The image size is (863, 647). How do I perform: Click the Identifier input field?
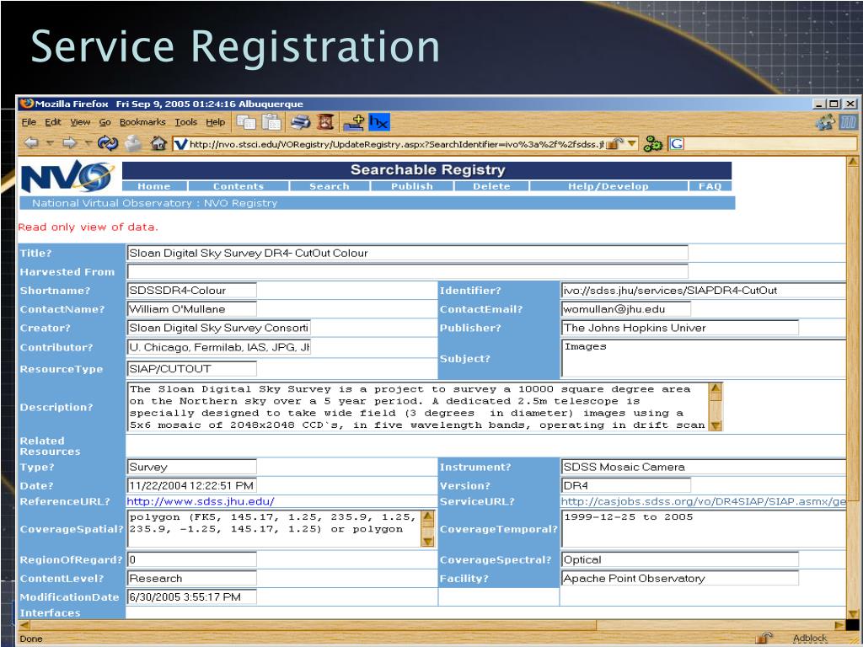click(x=704, y=291)
